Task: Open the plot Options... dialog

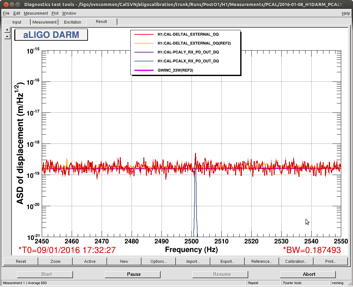Action: [x=158, y=261]
